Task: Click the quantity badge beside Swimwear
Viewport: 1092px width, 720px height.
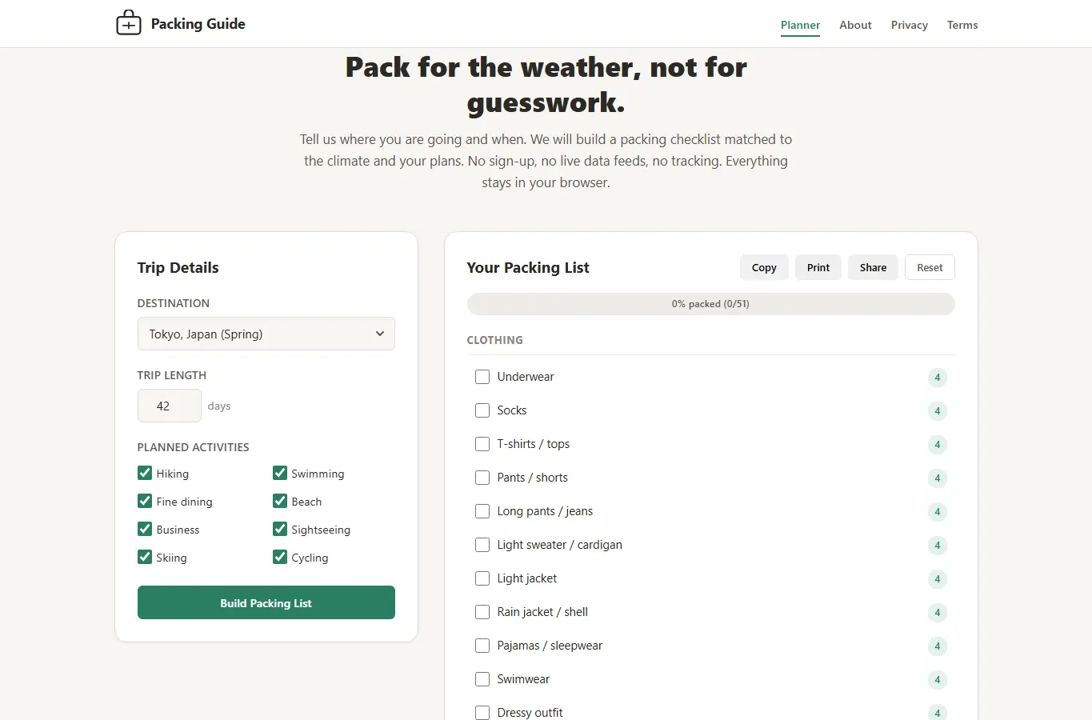Action: pyautogui.click(x=938, y=680)
